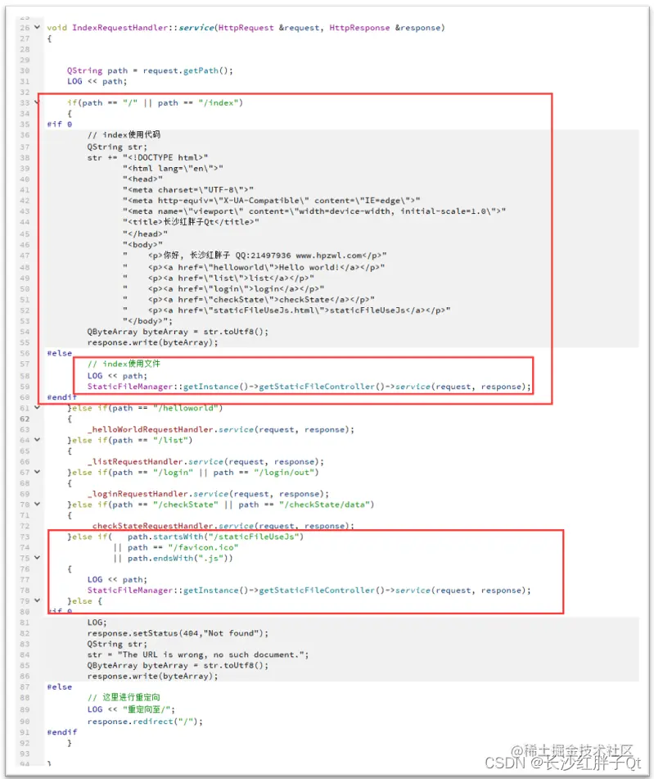Click the href 'login' anchor line
This screenshot has height=779, width=654.
click(223, 288)
